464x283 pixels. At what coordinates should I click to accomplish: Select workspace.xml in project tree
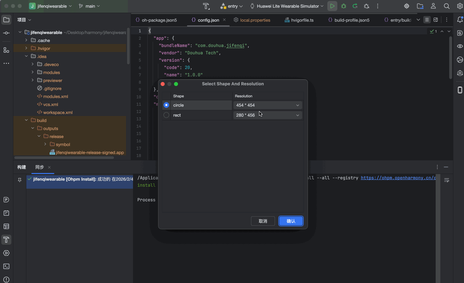[58, 112]
